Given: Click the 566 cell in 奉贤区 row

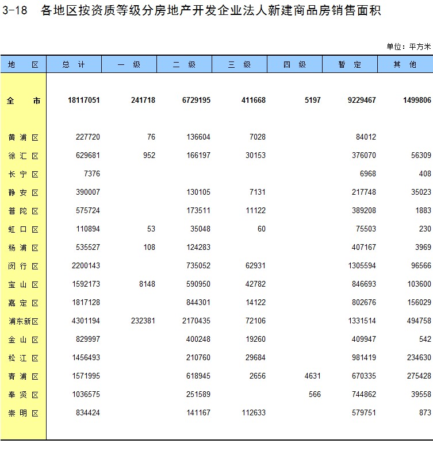Looking at the screenshot, I should (x=313, y=395).
